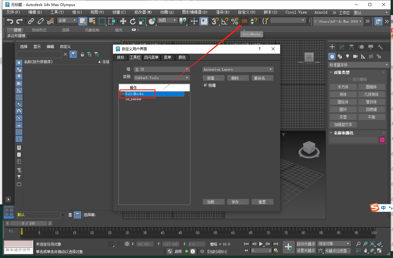Switch to the 鼠标 tab
The width and height of the screenshot is (393, 258).
pos(120,57)
